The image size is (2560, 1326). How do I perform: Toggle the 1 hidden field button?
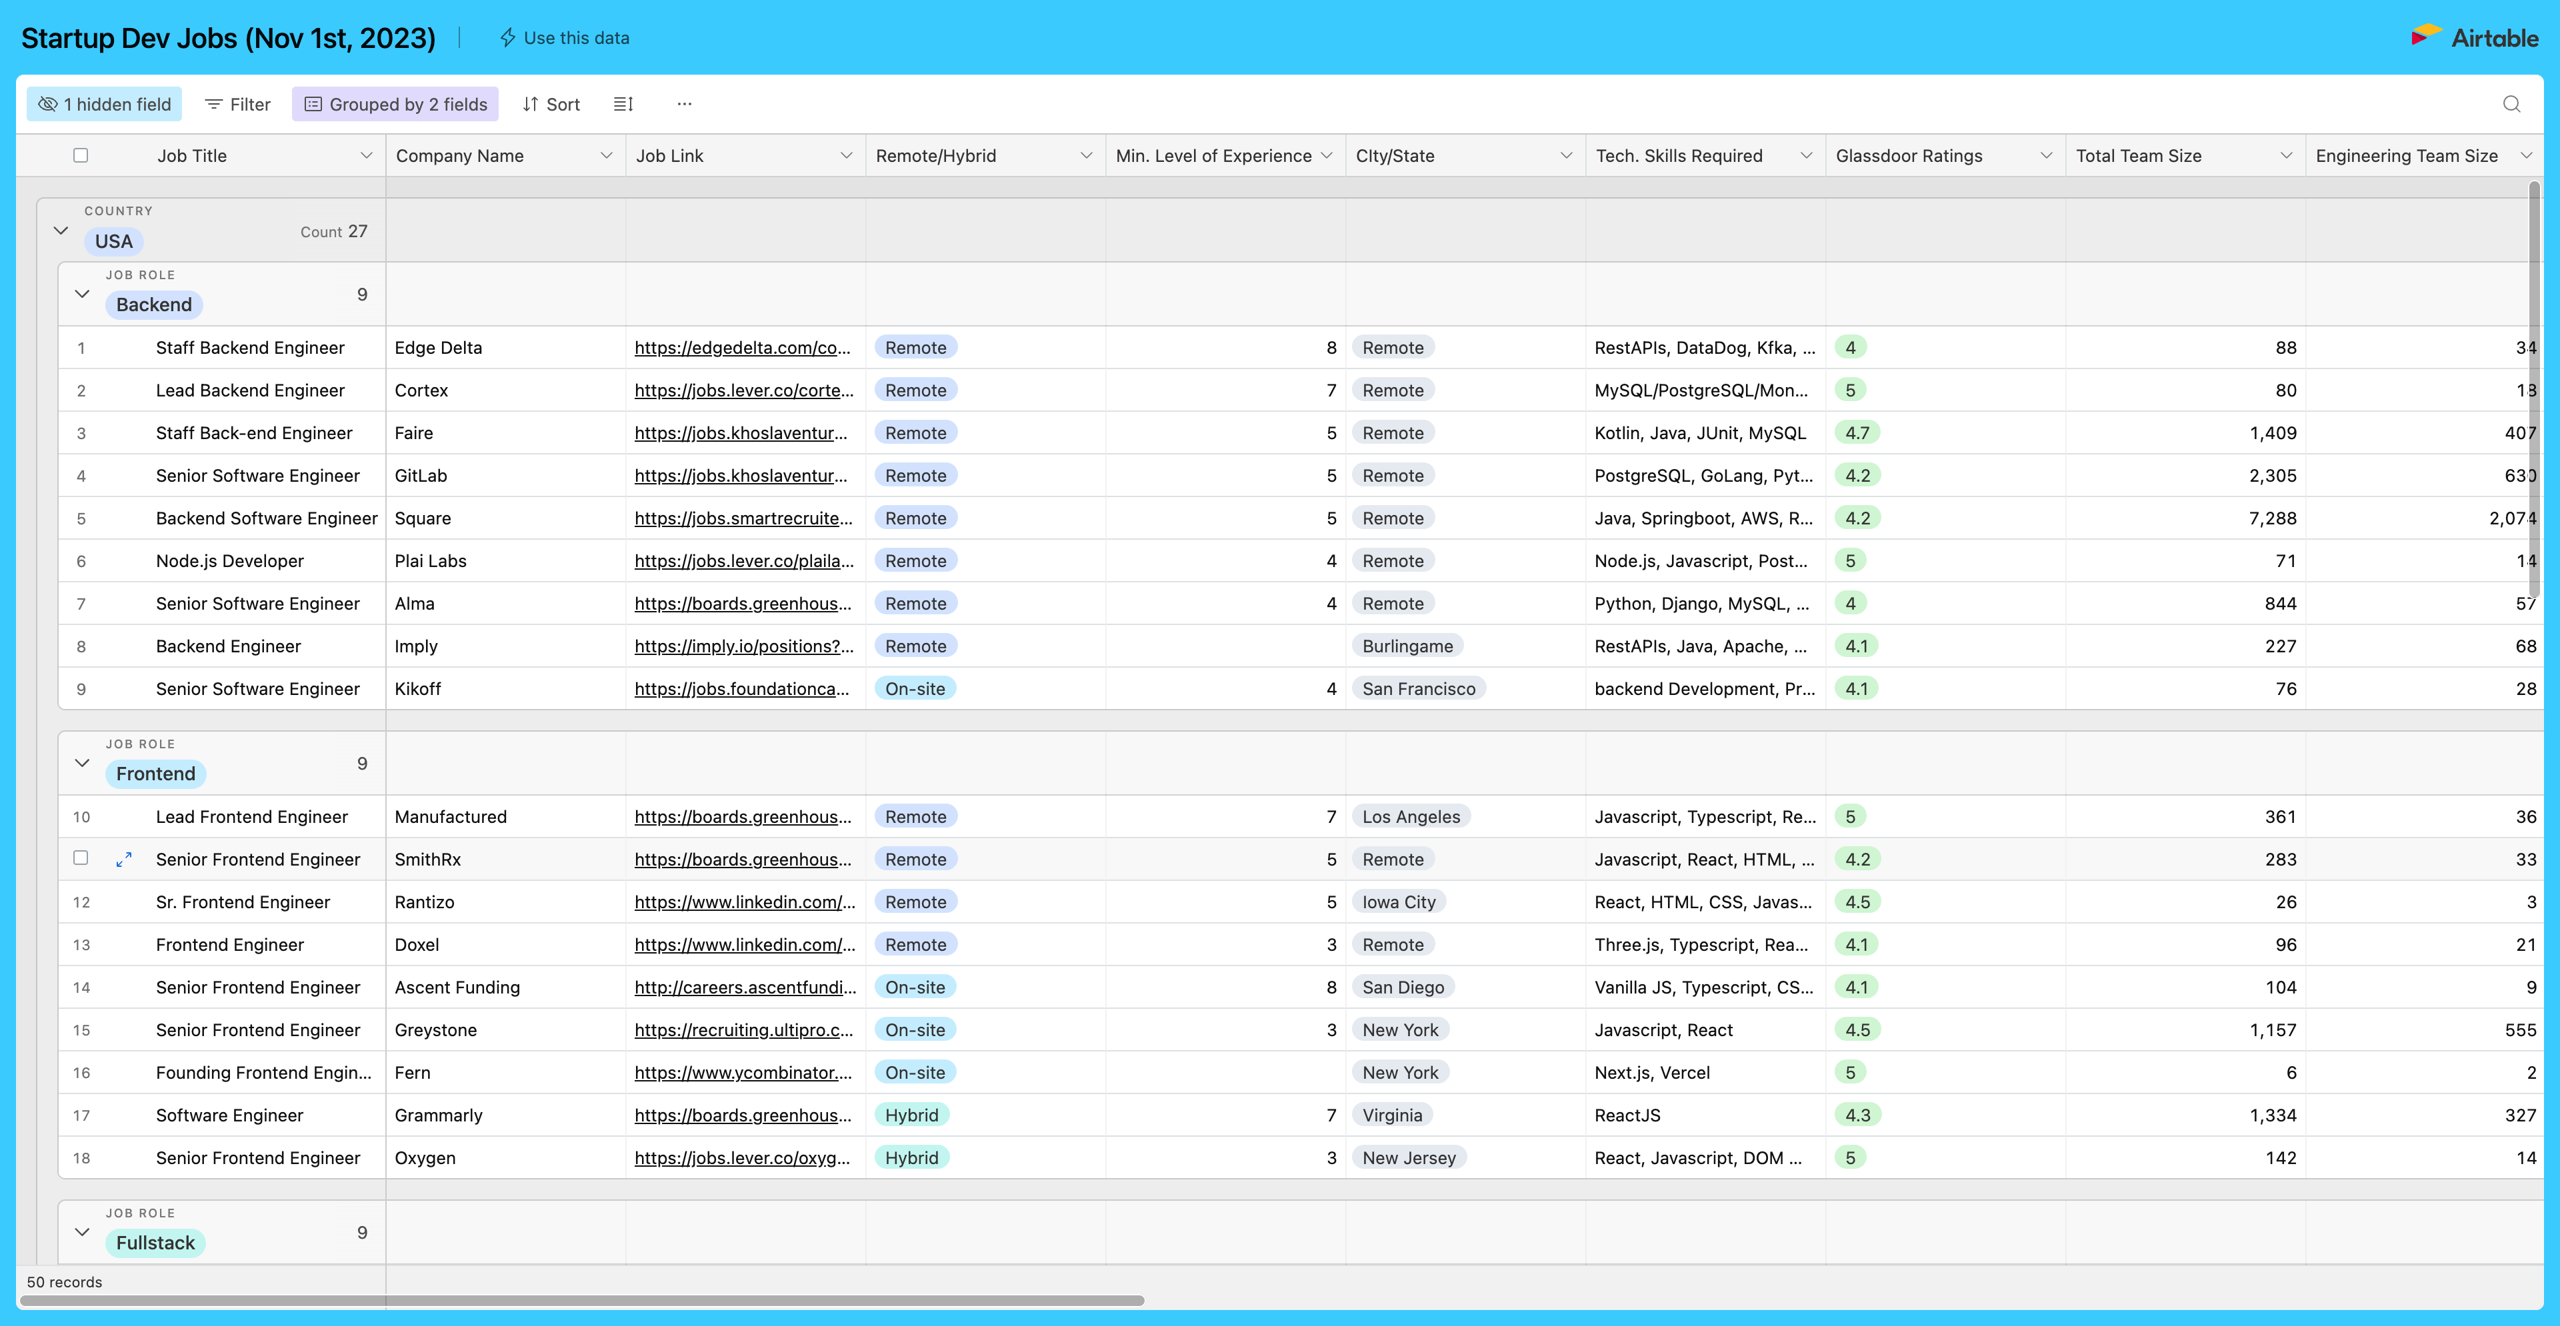point(105,105)
